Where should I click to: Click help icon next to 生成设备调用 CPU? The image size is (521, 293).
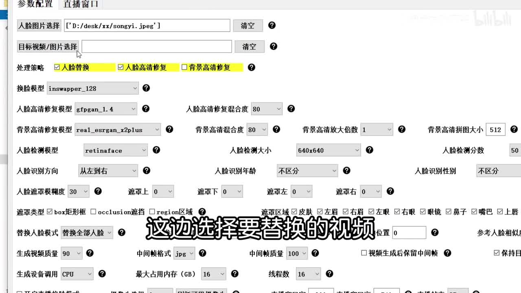point(102,274)
